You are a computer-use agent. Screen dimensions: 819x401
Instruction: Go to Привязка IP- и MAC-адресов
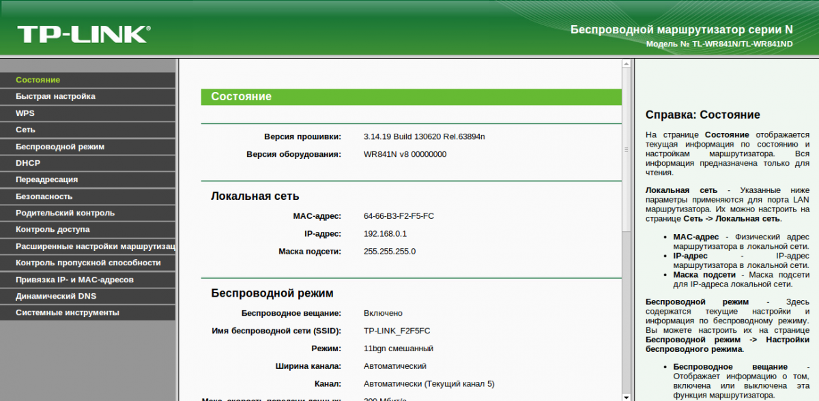[x=87, y=280]
